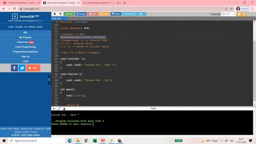Beautify the source code
Image resolution: width=256 pixels, height=144 pixels.
tap(128, 14)
